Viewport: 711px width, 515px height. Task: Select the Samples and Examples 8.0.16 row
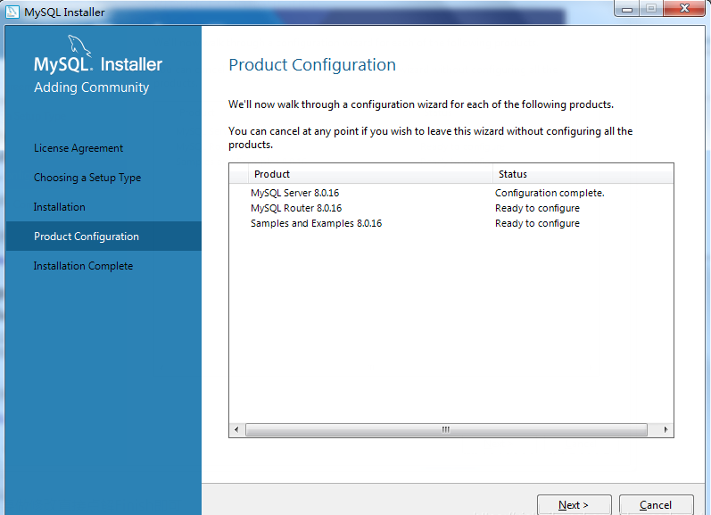point(451,223)
